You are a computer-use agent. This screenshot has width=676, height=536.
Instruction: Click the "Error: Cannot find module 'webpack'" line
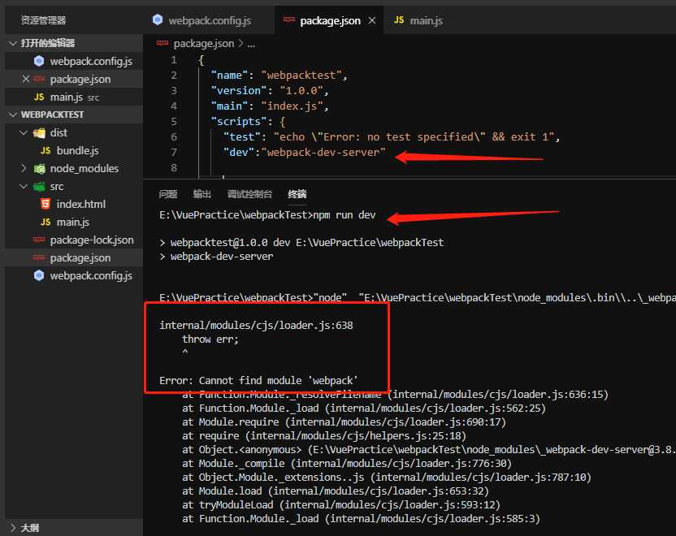(x=258, y=380)
